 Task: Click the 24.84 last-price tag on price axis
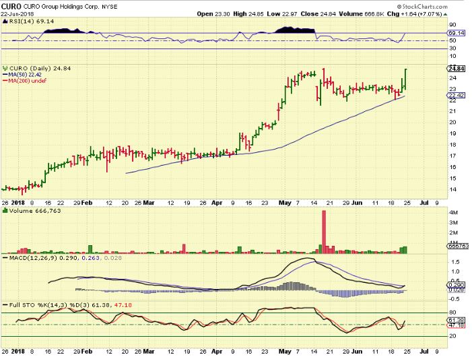pyautogui.click(x=456, y=69)
